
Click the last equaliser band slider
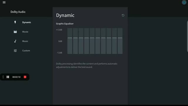click(x=120, y=41)
